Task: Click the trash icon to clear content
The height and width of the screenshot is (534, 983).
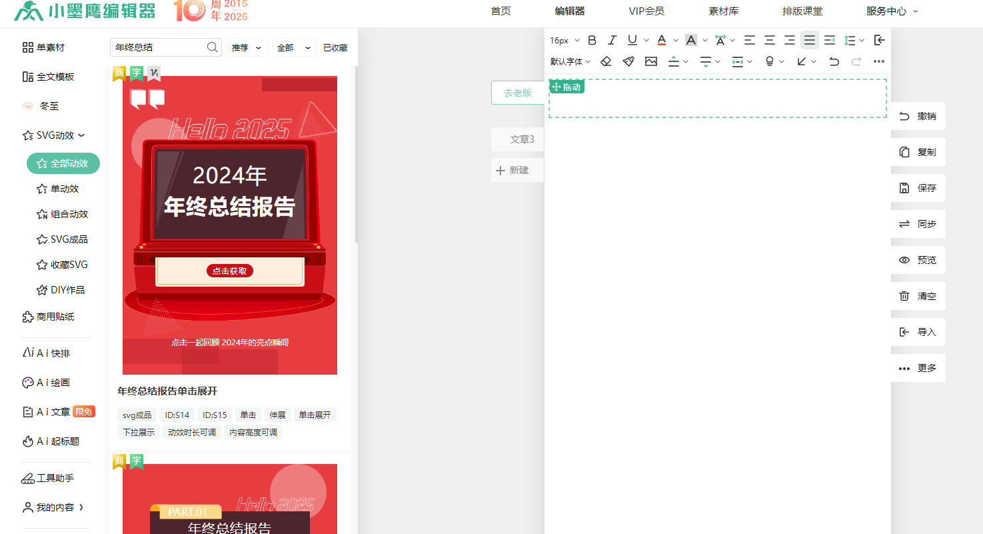Action: tap(904, 296)
